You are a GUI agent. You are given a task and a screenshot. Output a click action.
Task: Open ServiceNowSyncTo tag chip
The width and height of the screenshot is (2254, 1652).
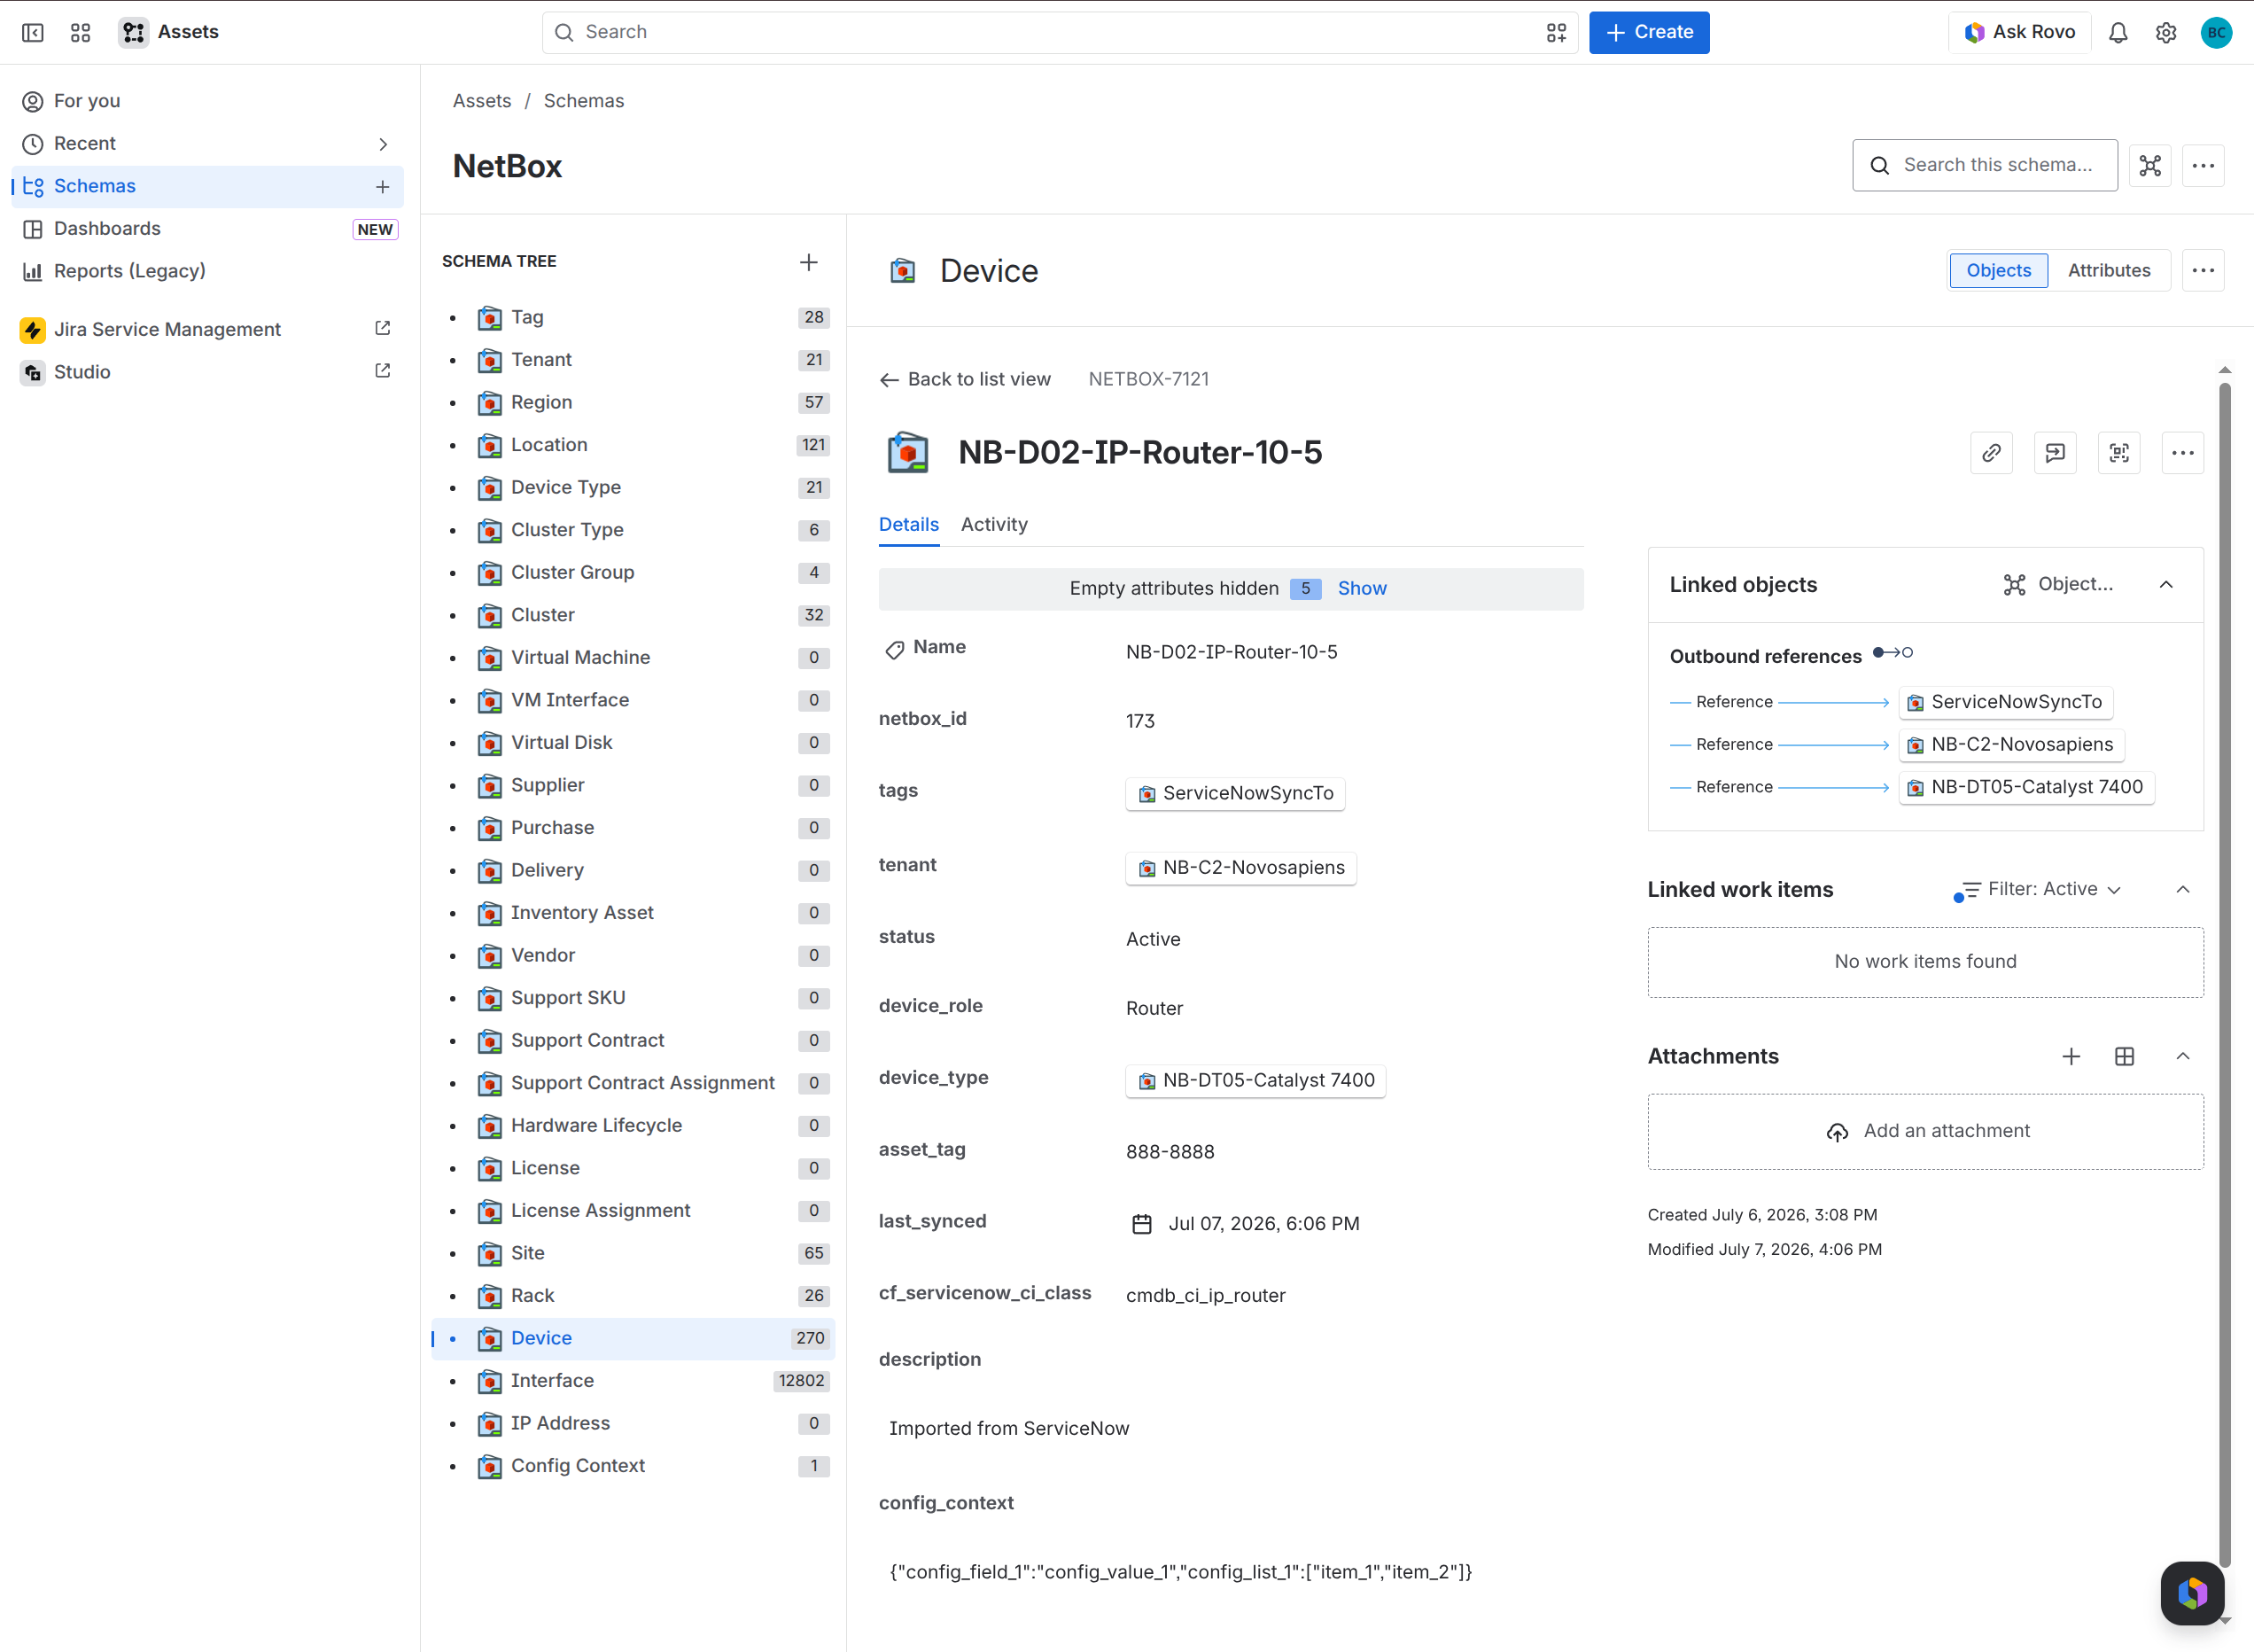pos(1235,794)
